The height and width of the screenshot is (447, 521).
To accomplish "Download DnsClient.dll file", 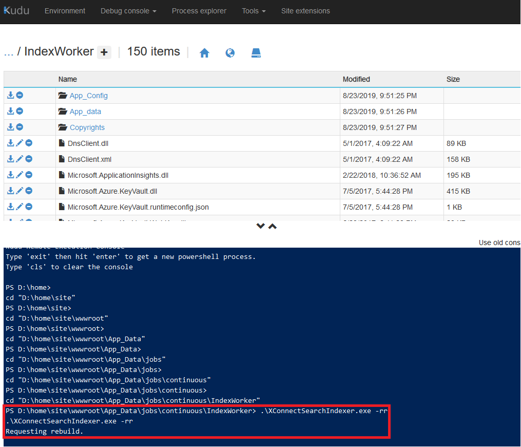I will point(11,143).
